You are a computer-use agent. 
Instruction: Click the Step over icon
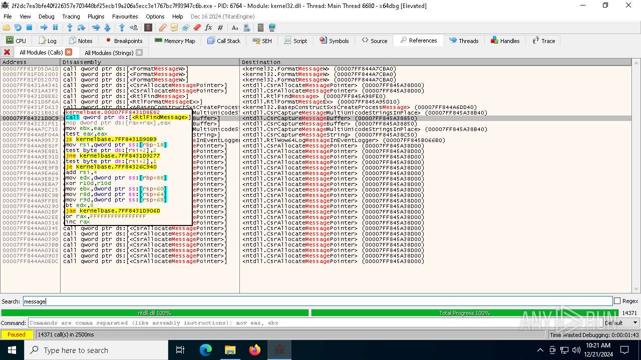pyautogui.click(x=81, y=27)
